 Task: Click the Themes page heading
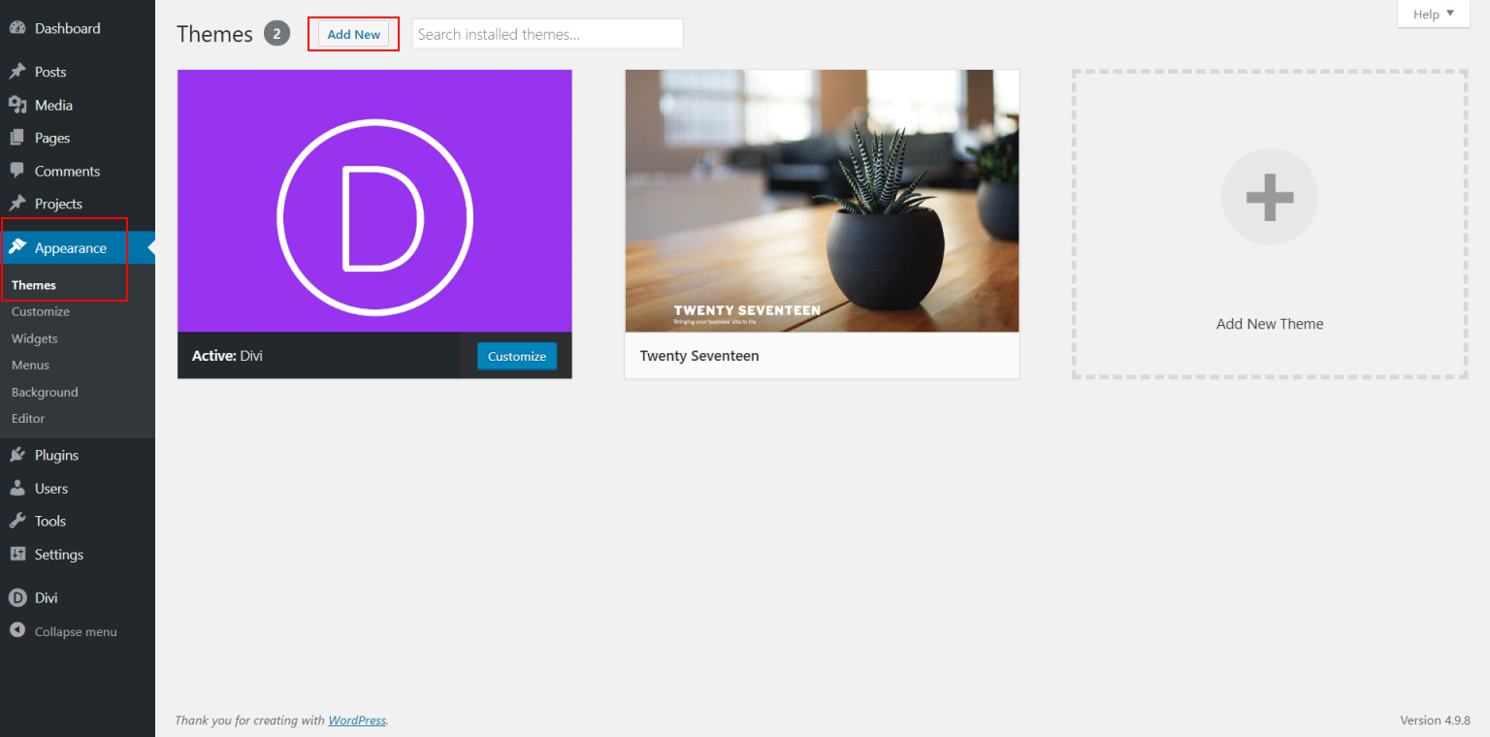point(214,34)
